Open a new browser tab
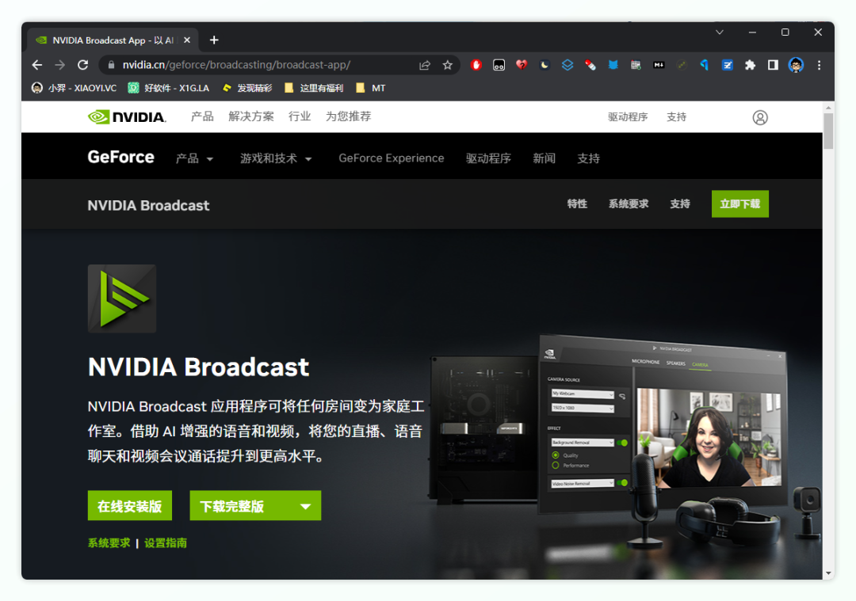This screenshot has width=856, height=601. (214, 40)
